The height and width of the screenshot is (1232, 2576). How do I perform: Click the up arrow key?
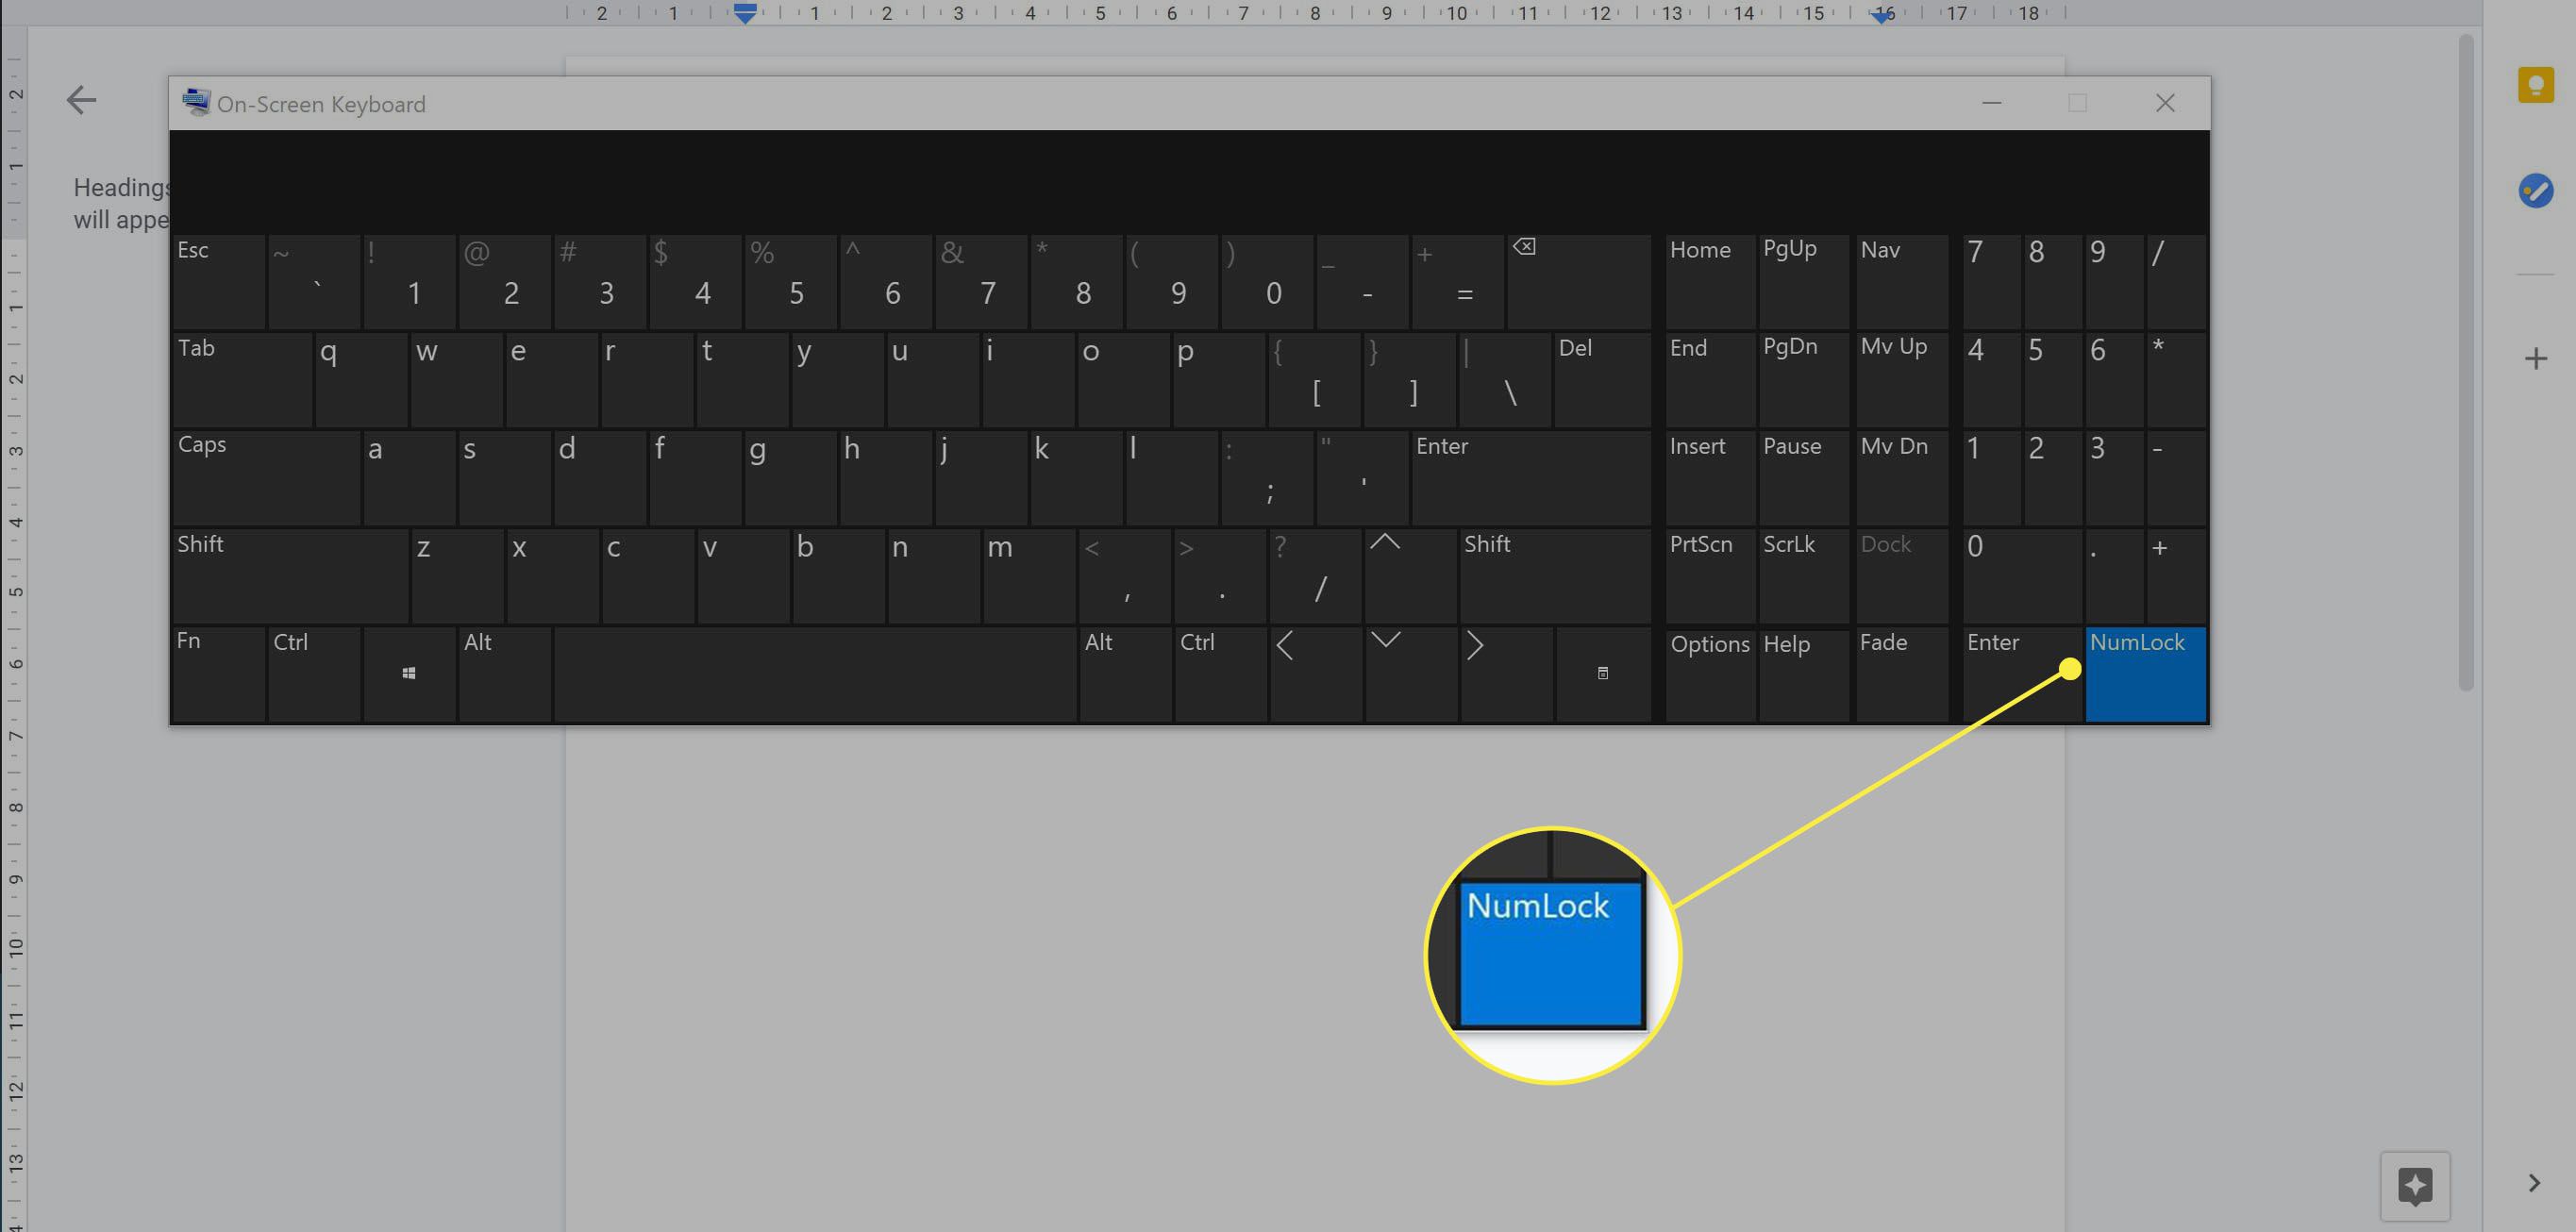[1410, 576]
